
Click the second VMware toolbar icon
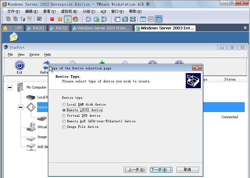(x=15, y=19)
